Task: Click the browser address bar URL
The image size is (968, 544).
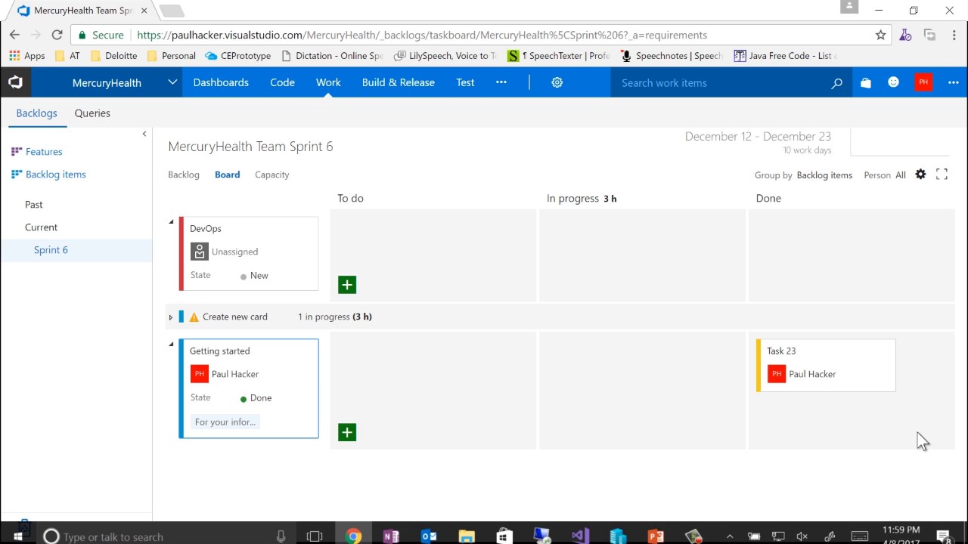Action: click(422, 35)
